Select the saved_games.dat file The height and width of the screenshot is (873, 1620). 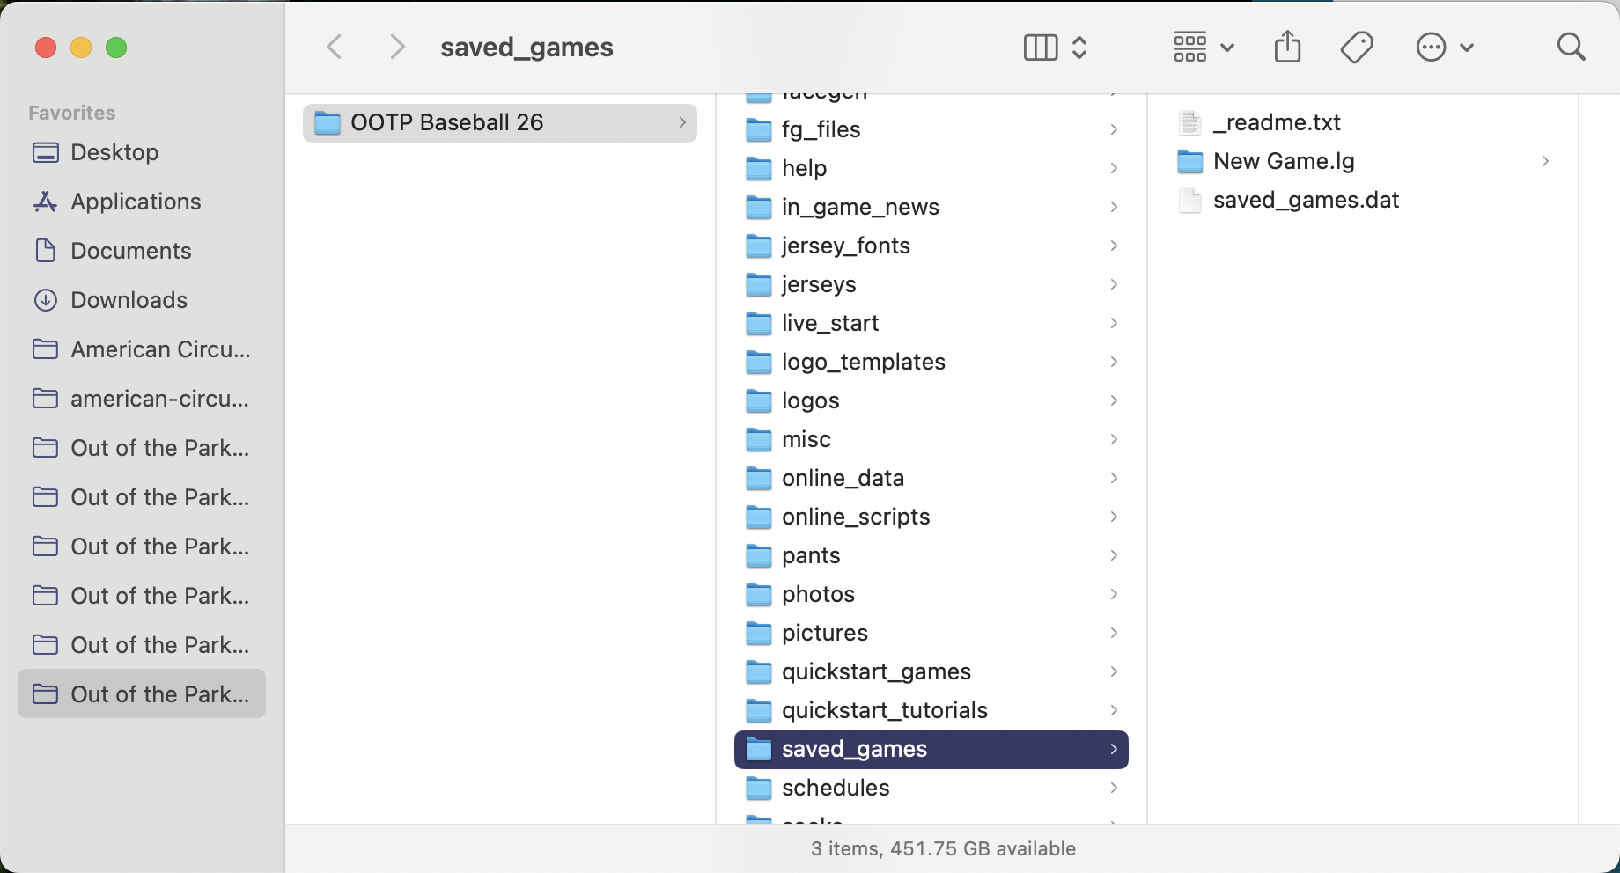tap(1363, 200)
